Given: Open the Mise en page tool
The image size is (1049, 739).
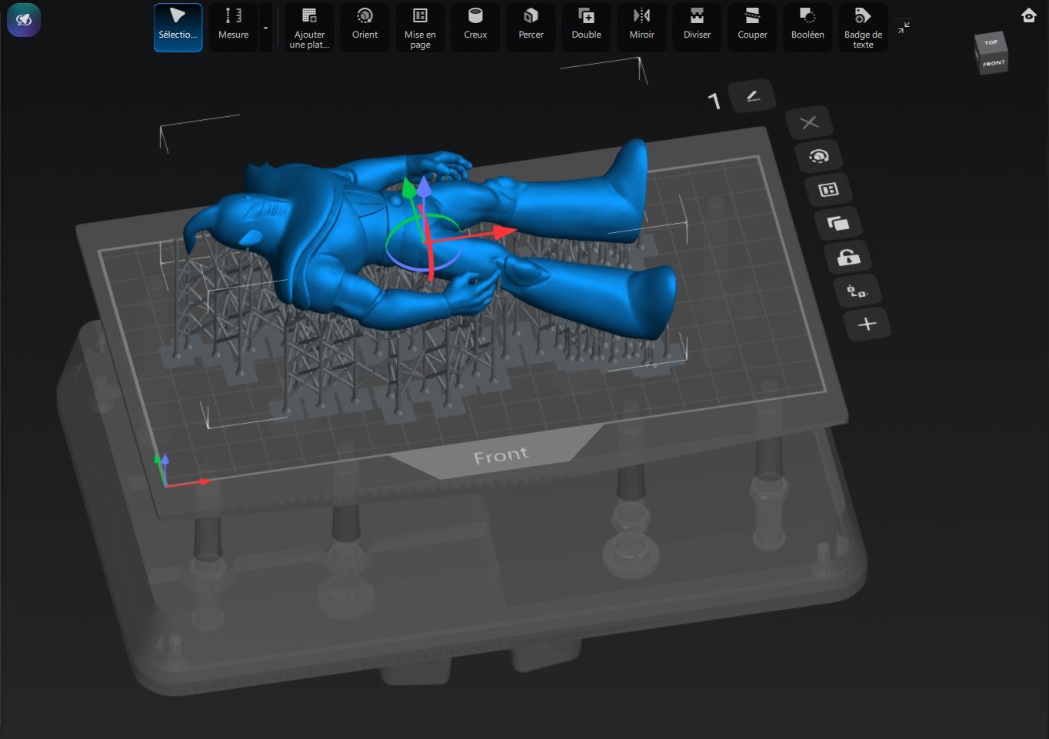Looking at the screenshot, I should click(x=420, y=28).
